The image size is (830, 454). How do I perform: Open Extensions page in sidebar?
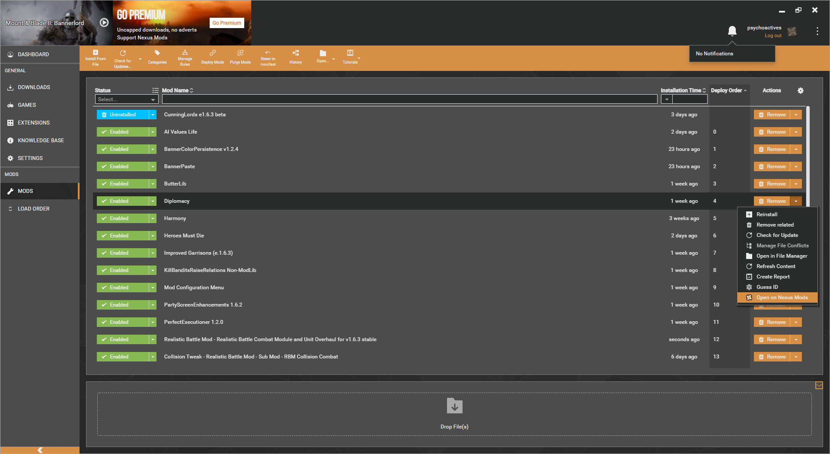(x=40, y=123)
